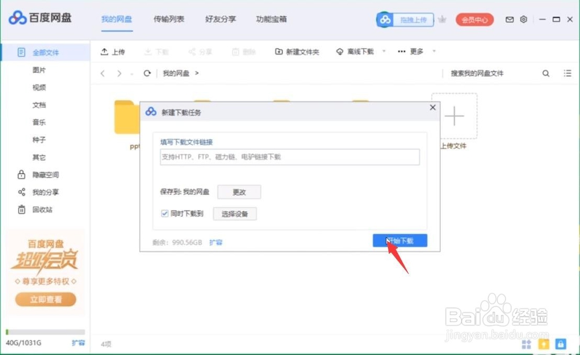
Task: Select 文档 category in sidebar
Action: 39,105
